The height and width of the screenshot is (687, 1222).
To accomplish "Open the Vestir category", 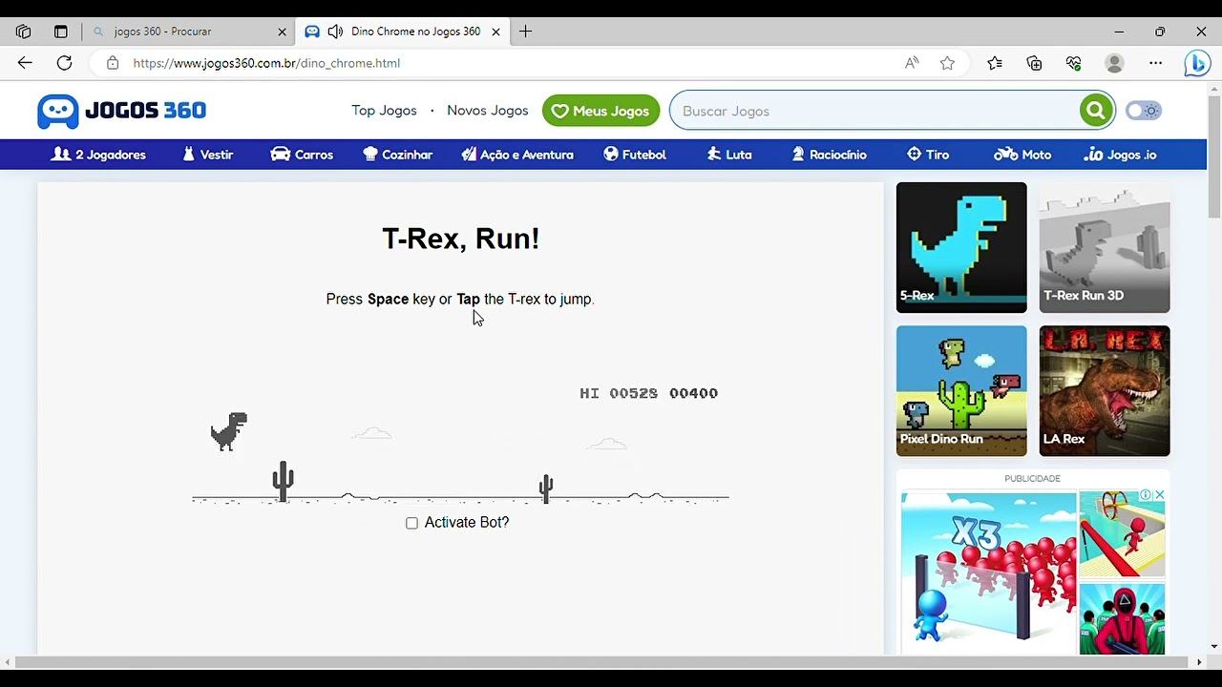I will coord(207,155).
